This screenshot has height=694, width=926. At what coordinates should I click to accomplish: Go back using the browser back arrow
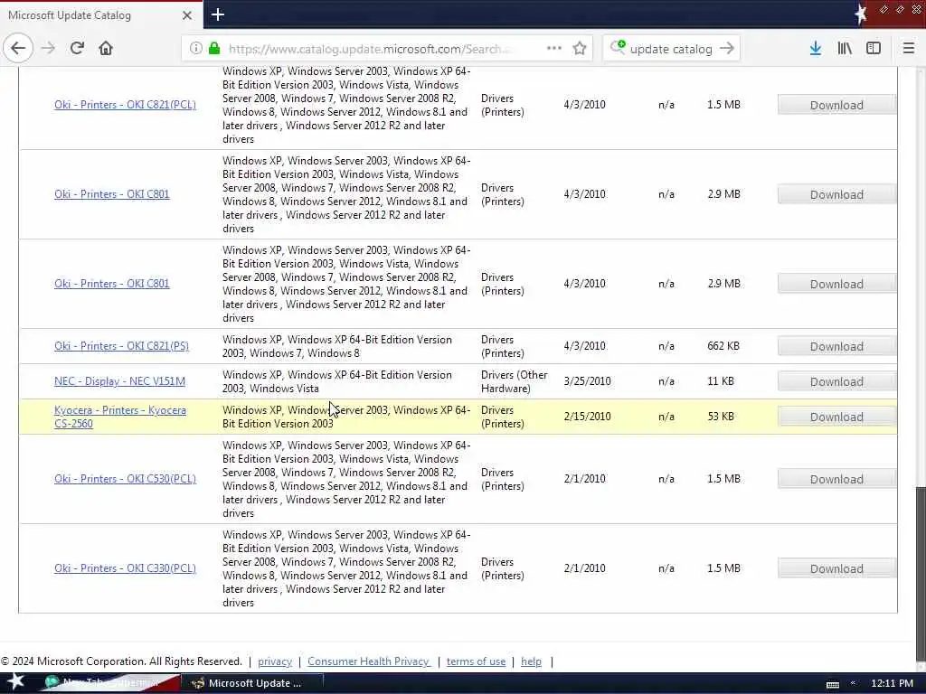coord(18,48)
